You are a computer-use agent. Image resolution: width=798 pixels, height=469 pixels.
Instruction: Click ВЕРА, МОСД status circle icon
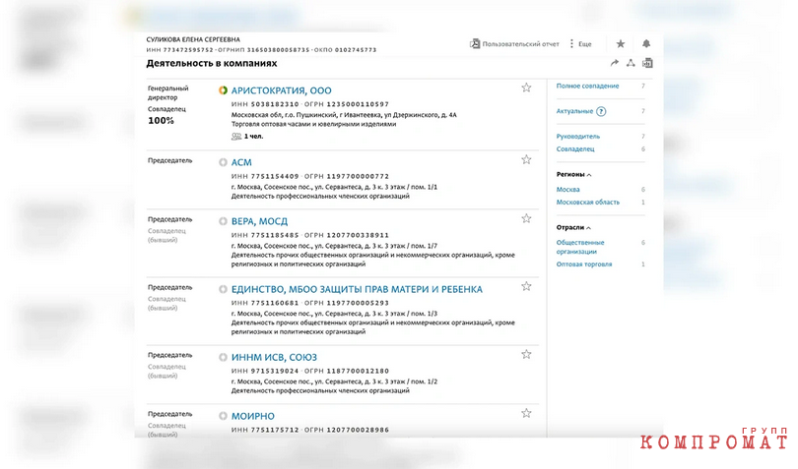223,221
